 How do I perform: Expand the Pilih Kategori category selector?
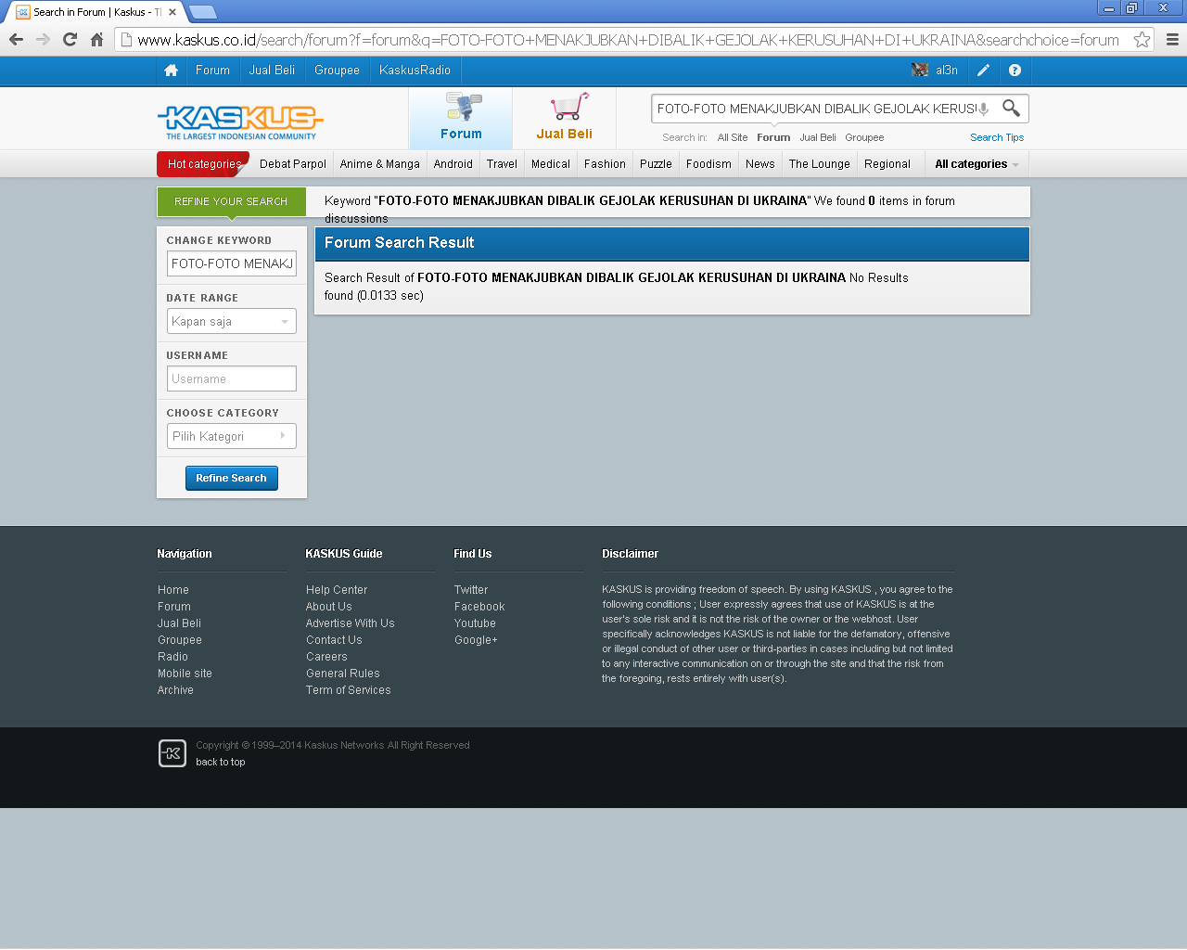[232, 436]
